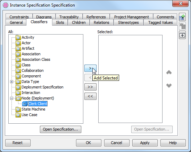
Task: Switch to the Children tab
Action: pos(79,22)
